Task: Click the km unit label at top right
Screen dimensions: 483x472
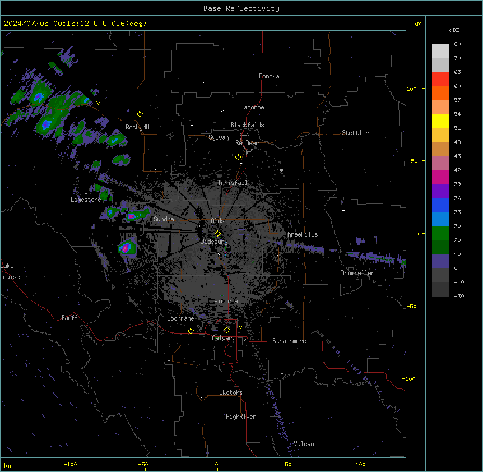Action: pos(417,24)
